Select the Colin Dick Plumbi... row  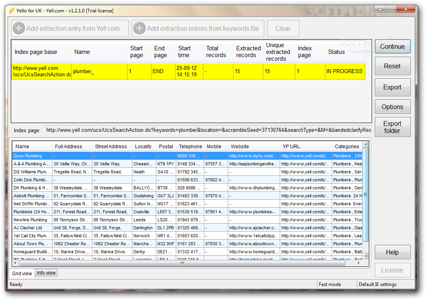click(187, 180)
